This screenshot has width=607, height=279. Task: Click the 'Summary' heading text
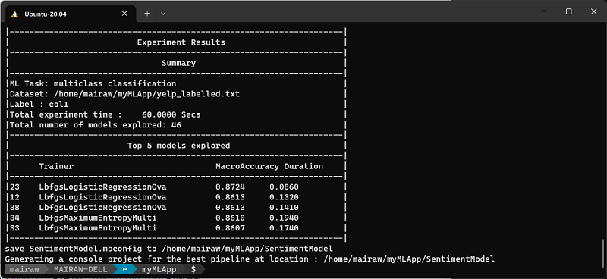(178, 63)
